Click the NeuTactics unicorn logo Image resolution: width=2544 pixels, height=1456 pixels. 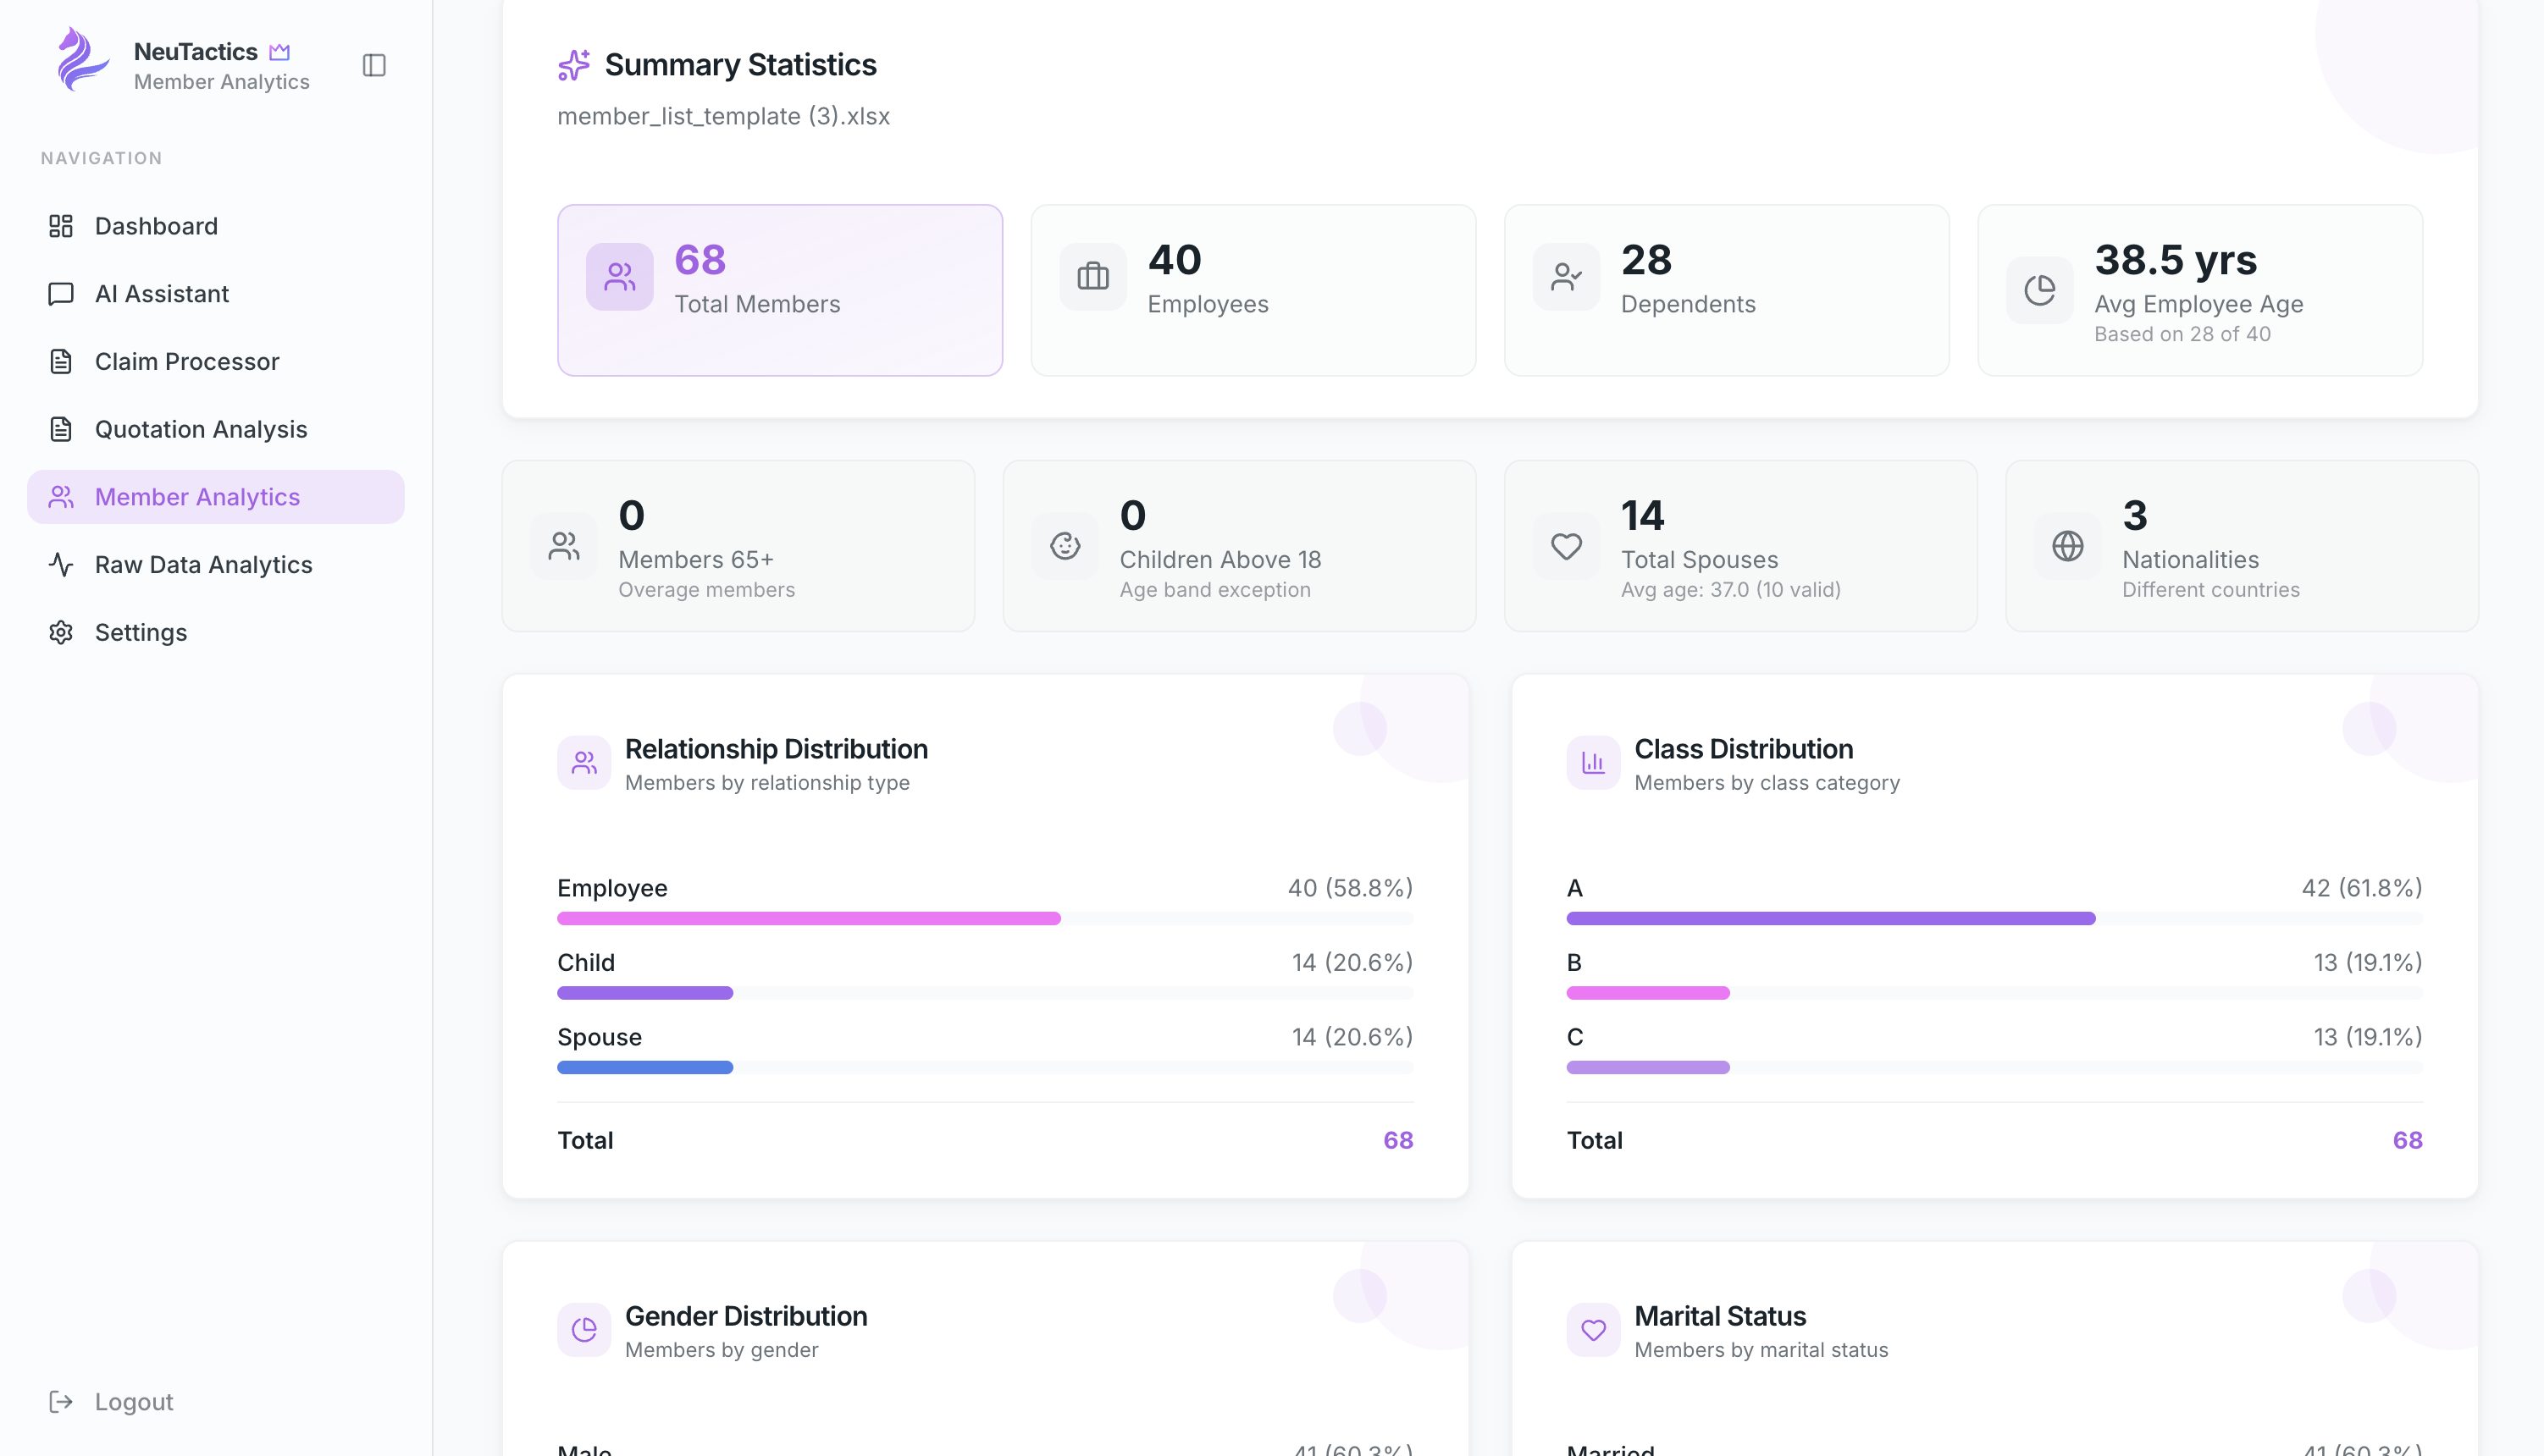[82, 59]
